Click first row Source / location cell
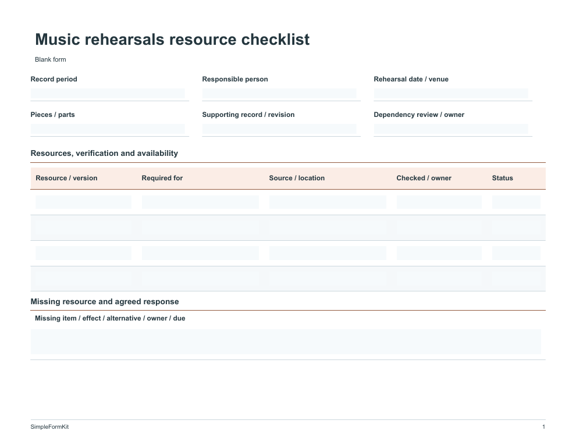Screen dimensions: 576x445 tap(328, 202)
